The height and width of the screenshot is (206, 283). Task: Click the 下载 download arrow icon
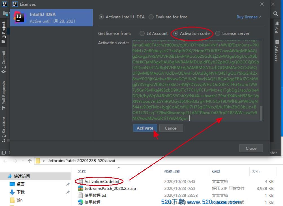(x=12, y=192)
